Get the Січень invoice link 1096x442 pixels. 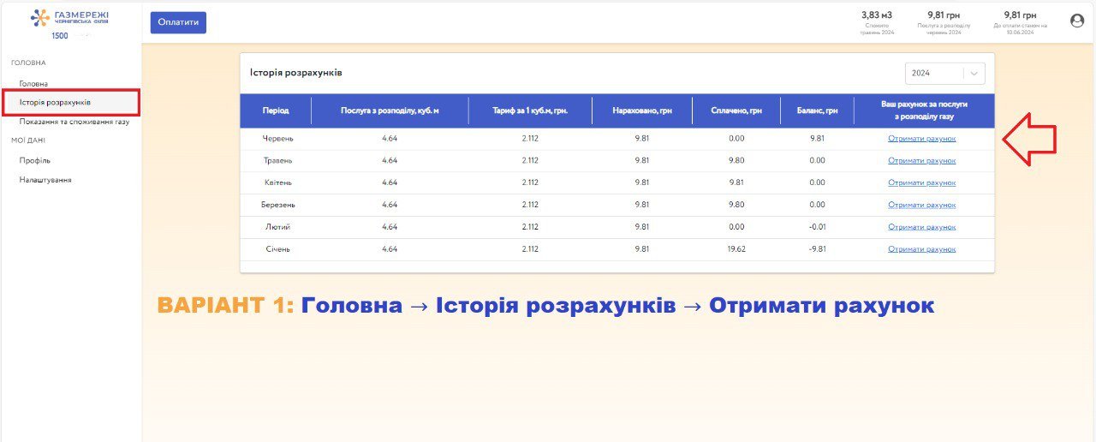(x=921, y=249)
